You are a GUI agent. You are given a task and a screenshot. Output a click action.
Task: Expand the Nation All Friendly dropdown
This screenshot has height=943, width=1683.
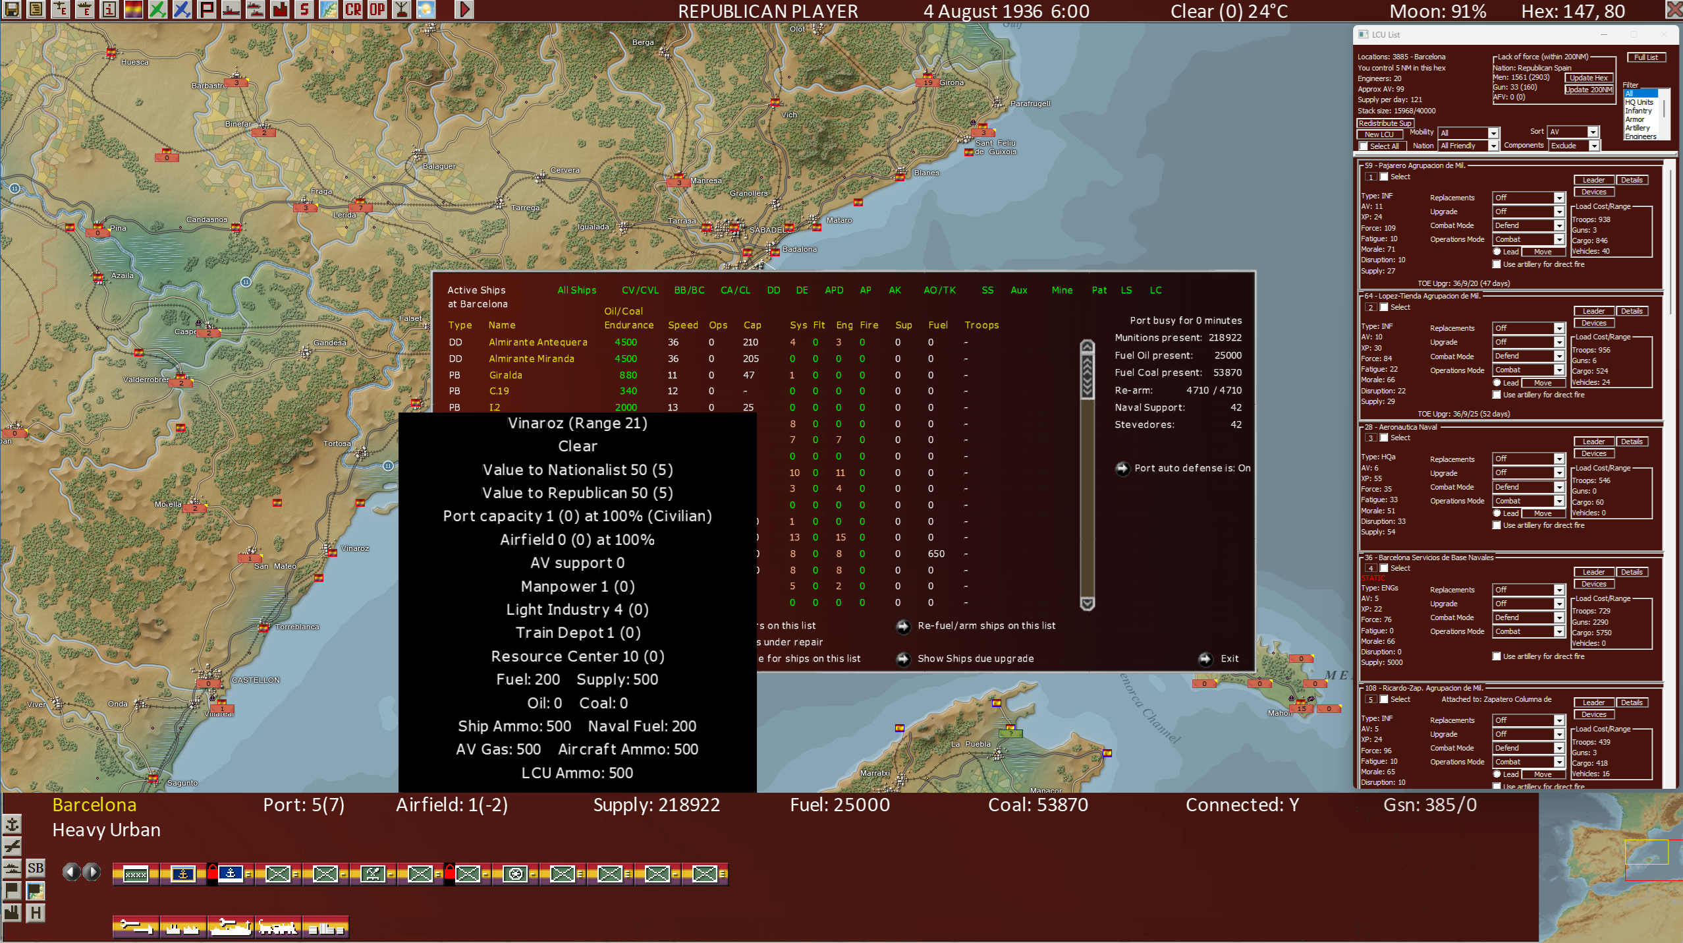[x=1493, y=146]
